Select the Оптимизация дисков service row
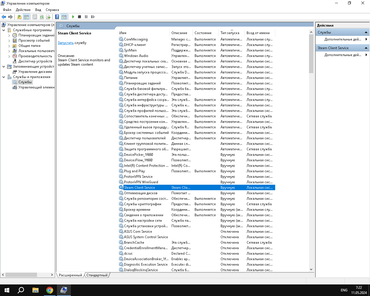This screenshot has width=370, height=296. click(x=197, y=193)
